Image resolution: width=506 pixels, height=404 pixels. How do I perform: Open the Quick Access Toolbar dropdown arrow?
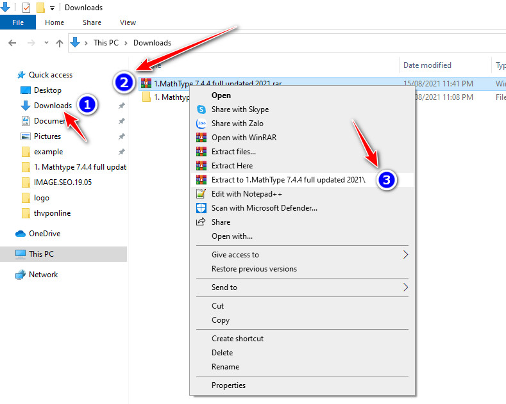point(52,8)
